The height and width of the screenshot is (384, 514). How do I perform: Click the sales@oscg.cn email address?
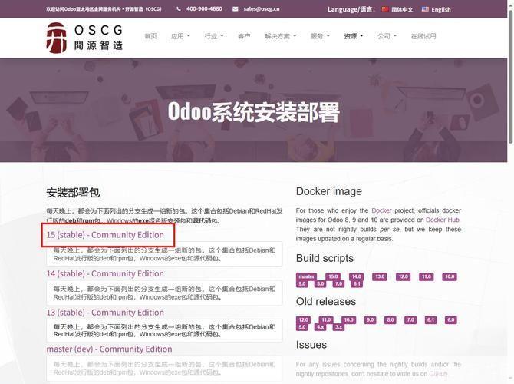tap(262, 9)
